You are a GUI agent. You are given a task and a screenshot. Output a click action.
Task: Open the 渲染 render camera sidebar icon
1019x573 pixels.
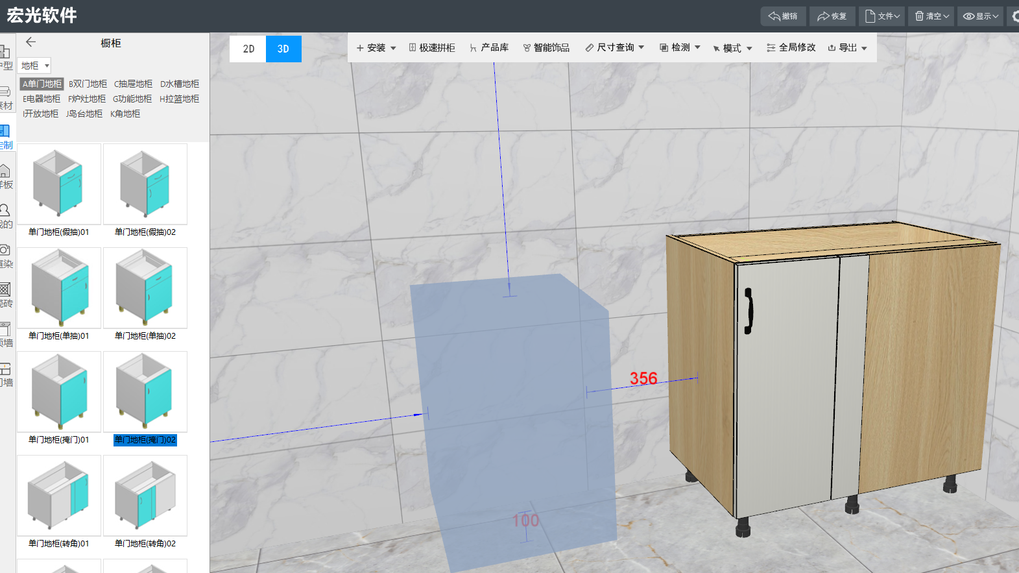(5, 256)
